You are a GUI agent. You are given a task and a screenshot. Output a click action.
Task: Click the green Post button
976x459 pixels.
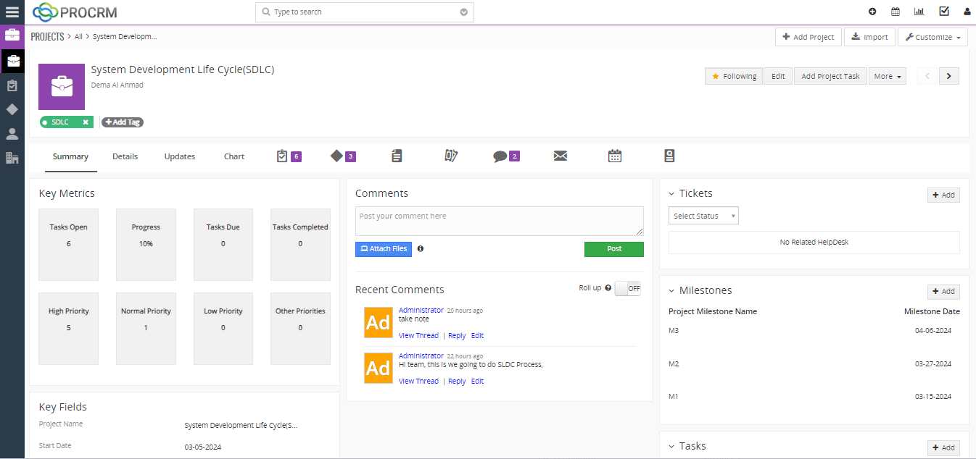613,249
